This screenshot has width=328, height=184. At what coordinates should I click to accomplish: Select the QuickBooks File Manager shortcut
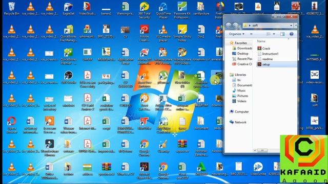pyautogui.click(x=68, y=33)
